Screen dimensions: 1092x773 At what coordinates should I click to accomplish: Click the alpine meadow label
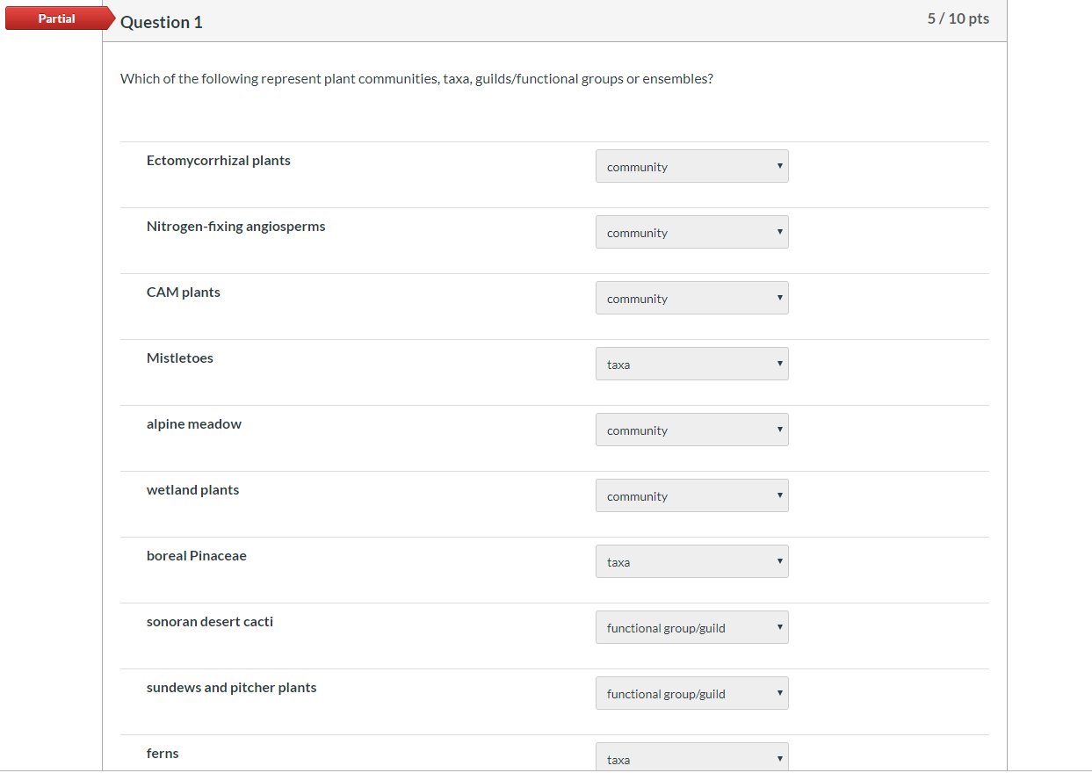pyautogui.click(x=194, y=424)
